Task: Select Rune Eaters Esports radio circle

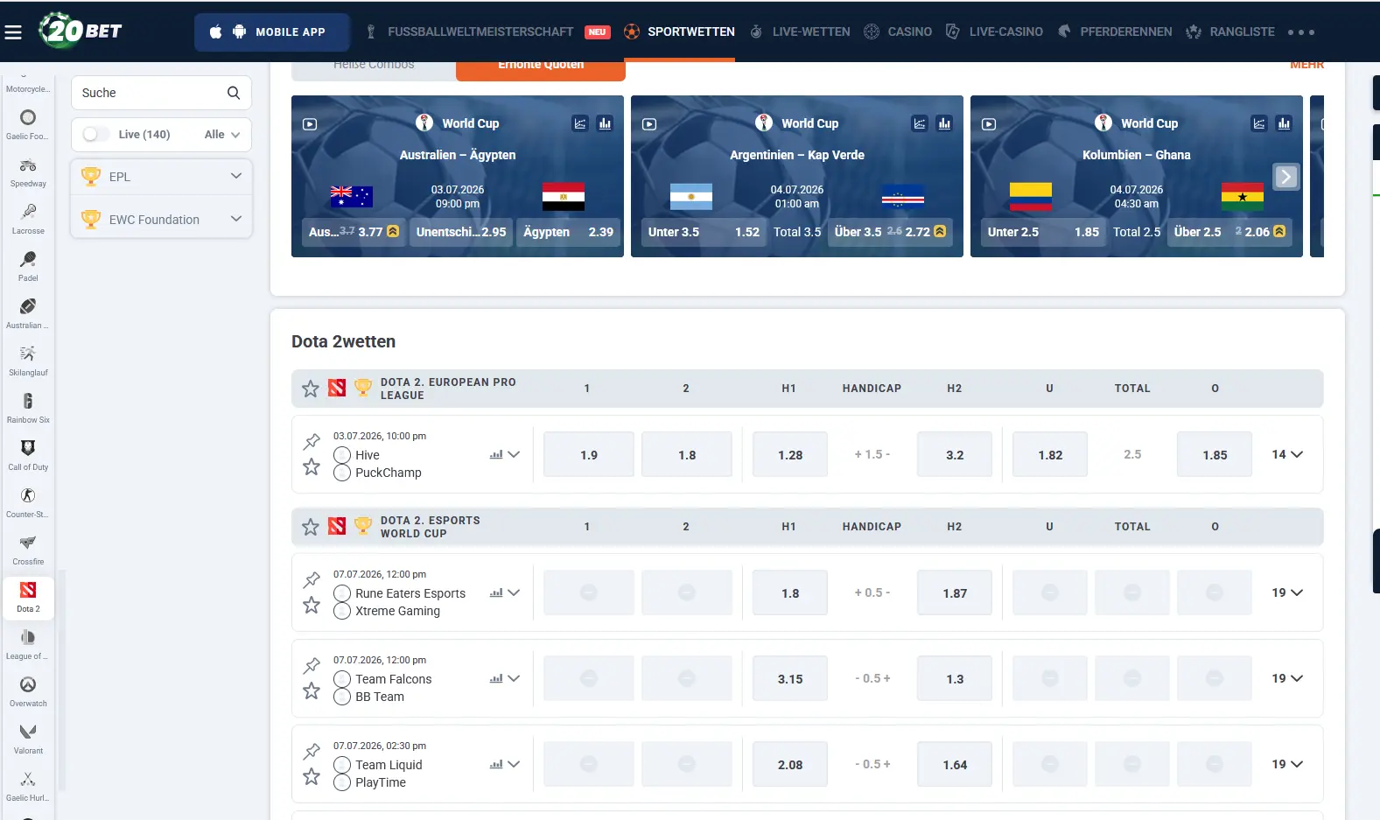Action: coord(342,593)
